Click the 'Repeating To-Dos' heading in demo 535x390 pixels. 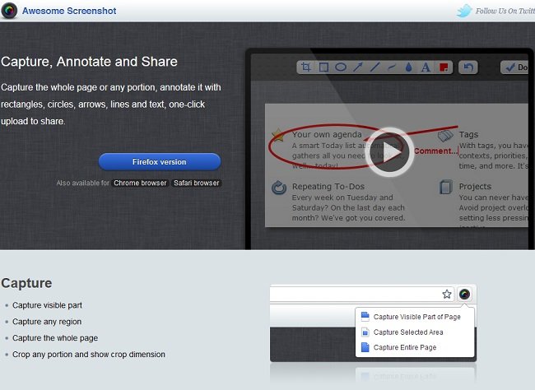click(x=328, y=186)
